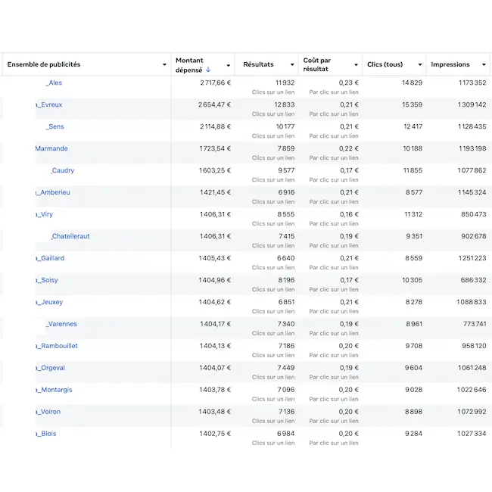
Task: Click the clicks value 10 305
Action: (413, 280)
